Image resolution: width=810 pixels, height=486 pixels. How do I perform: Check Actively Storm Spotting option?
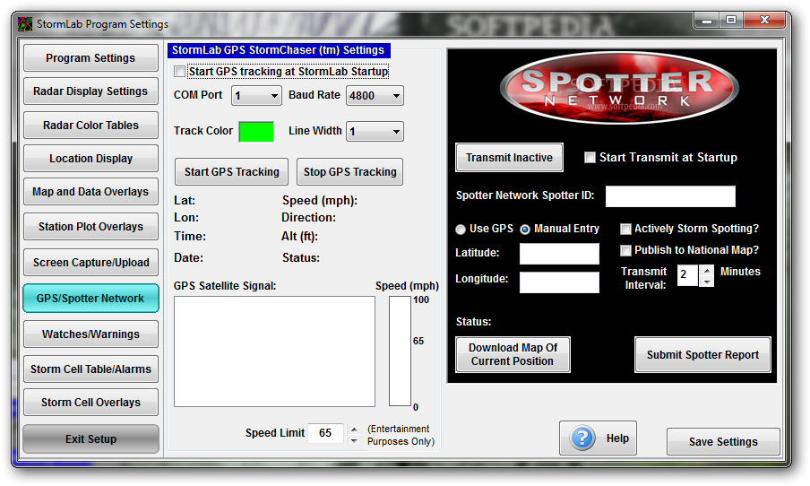click(625, 229)
